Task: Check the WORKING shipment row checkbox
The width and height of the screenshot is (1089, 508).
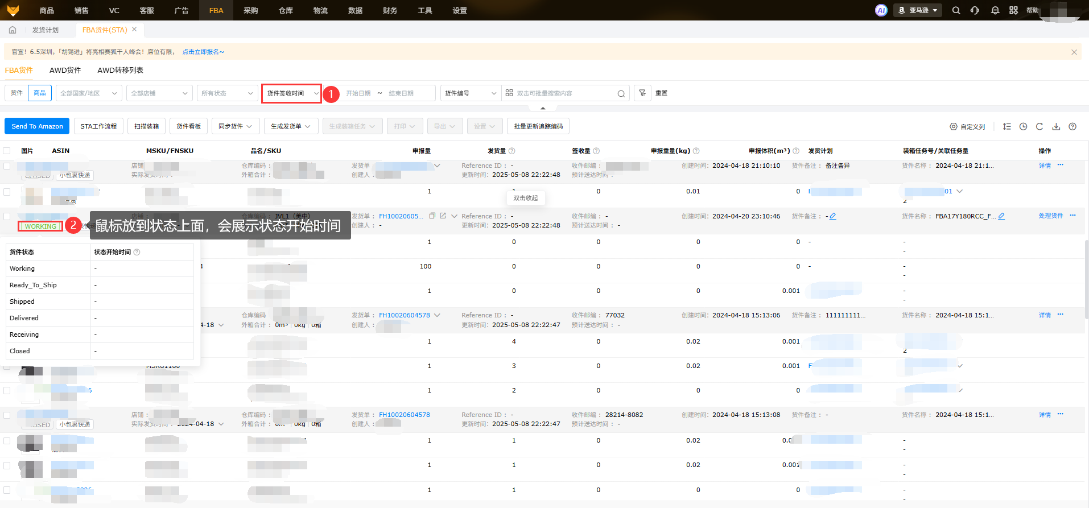Action: click(7, 217)
